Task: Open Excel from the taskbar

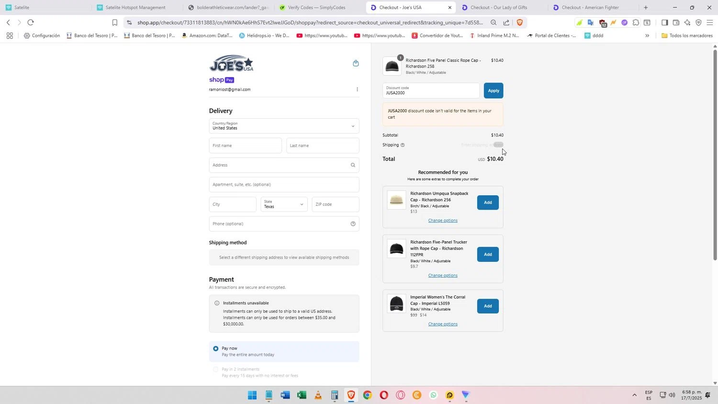Action: pyautogui.click(x=302, y=395)
